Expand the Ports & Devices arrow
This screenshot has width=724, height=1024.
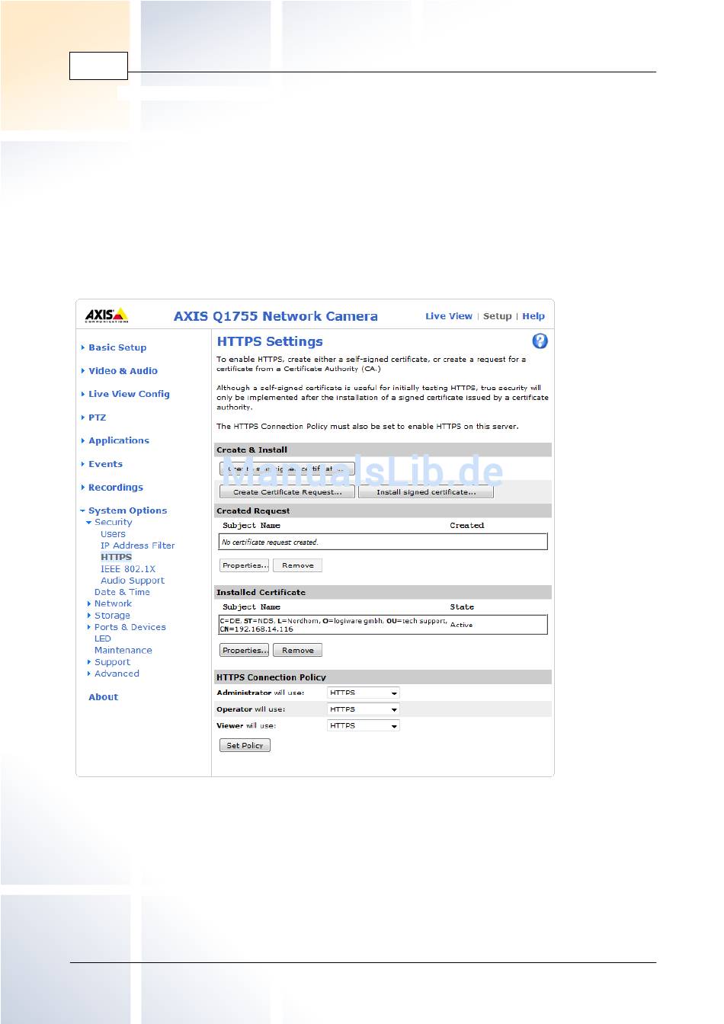point(89,627)
